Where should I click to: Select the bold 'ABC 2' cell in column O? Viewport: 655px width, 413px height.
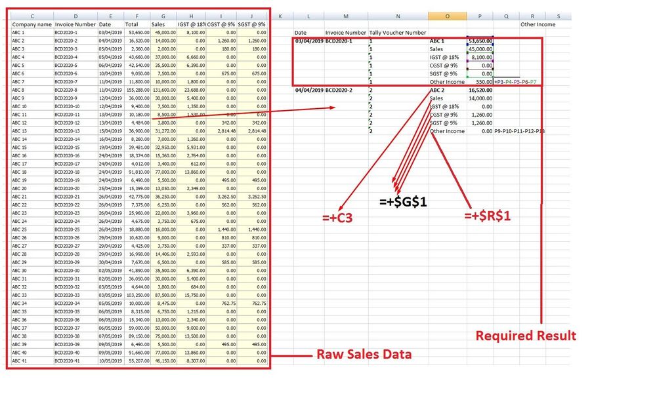point(448,90)
